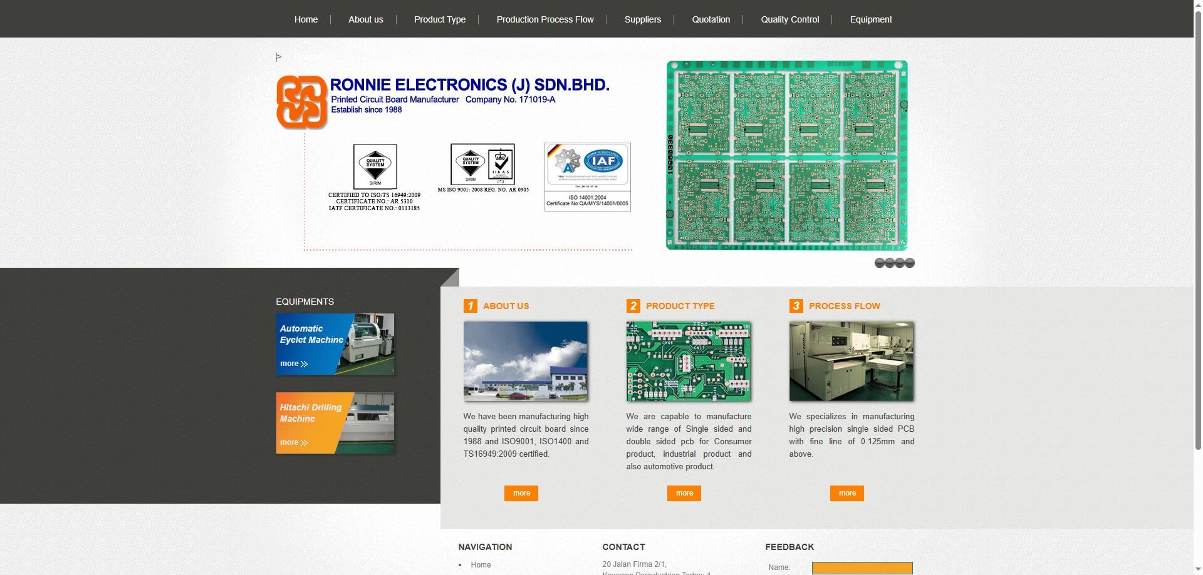
Task: Click the number 1 About Us badge
Action: (470, 306)
